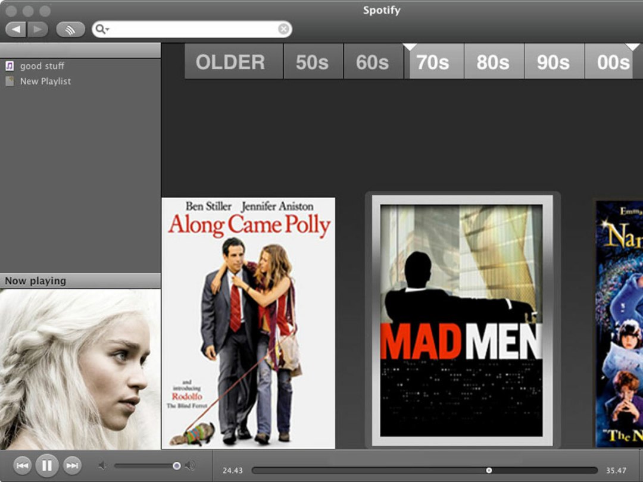Clear the search field with X icon
This screenshot has width=643, height=482.
click(x=283, y=29)
